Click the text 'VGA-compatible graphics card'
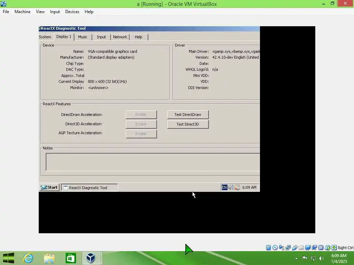354x265 pixels. 112,51
